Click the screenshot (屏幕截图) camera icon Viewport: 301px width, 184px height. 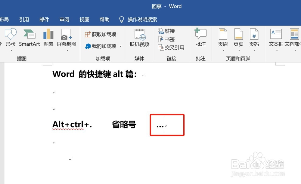[x=67, y=34]
